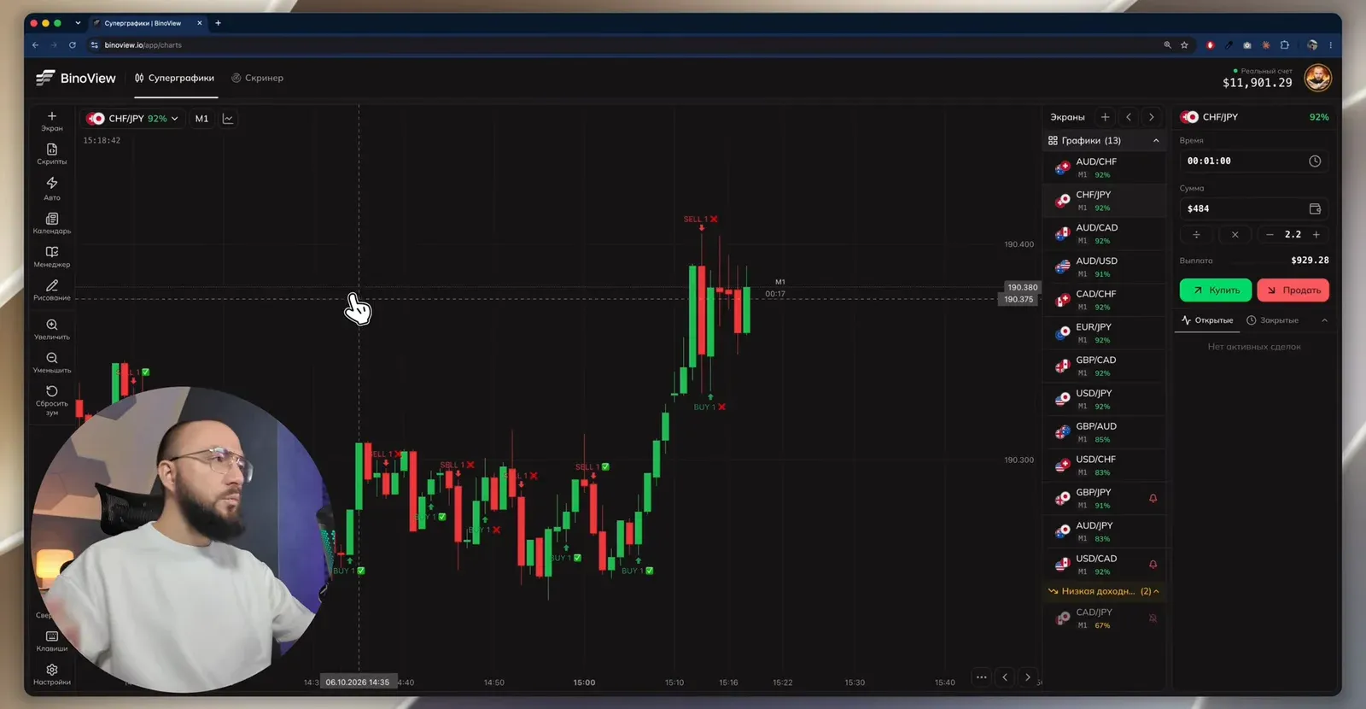Collapse the Графики (13) list

[x=1156, y=141]
